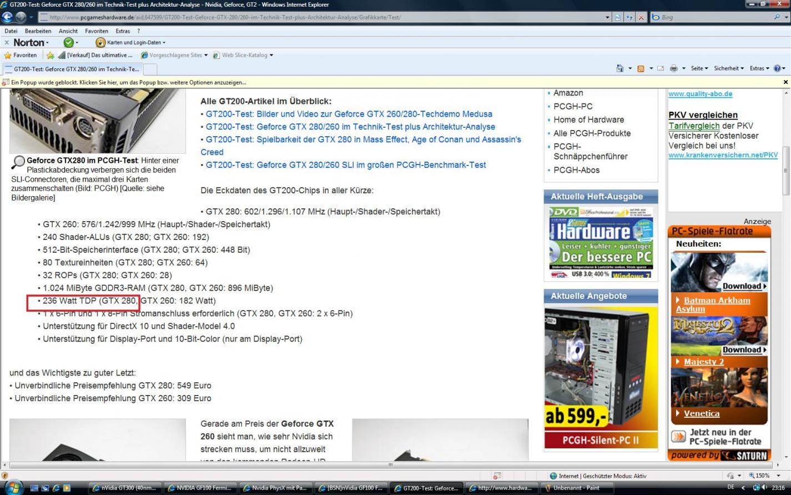Open the Datei menu
The image size is (791, 495).
coord(11,31)
